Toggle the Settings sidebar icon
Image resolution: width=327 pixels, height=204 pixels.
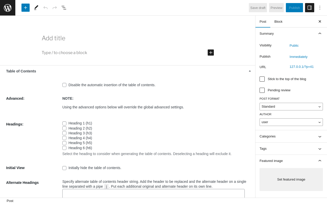(310, 8)
